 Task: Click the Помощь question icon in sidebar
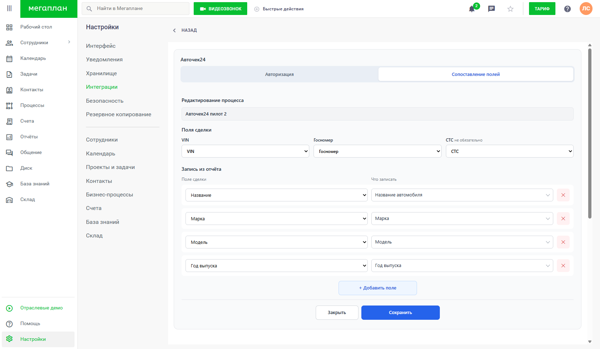pyautogui.click(x=9, y=324)
